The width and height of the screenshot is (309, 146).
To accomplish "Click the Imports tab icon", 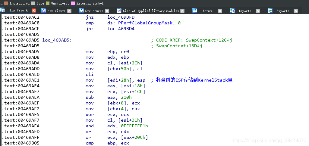I will [x=232, y=11].
